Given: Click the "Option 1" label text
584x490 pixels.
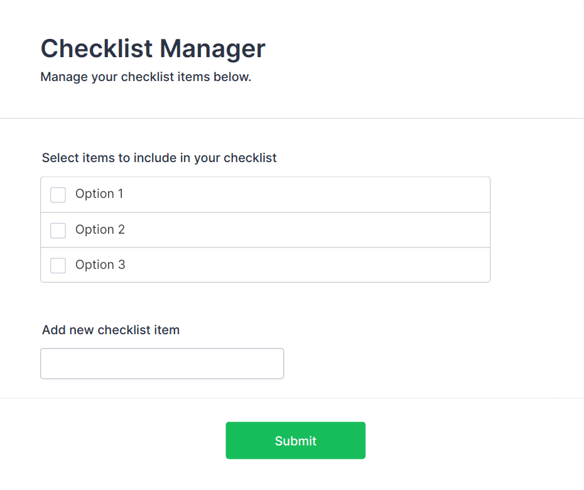Looking at the screenshot, I should click(99, 194).
